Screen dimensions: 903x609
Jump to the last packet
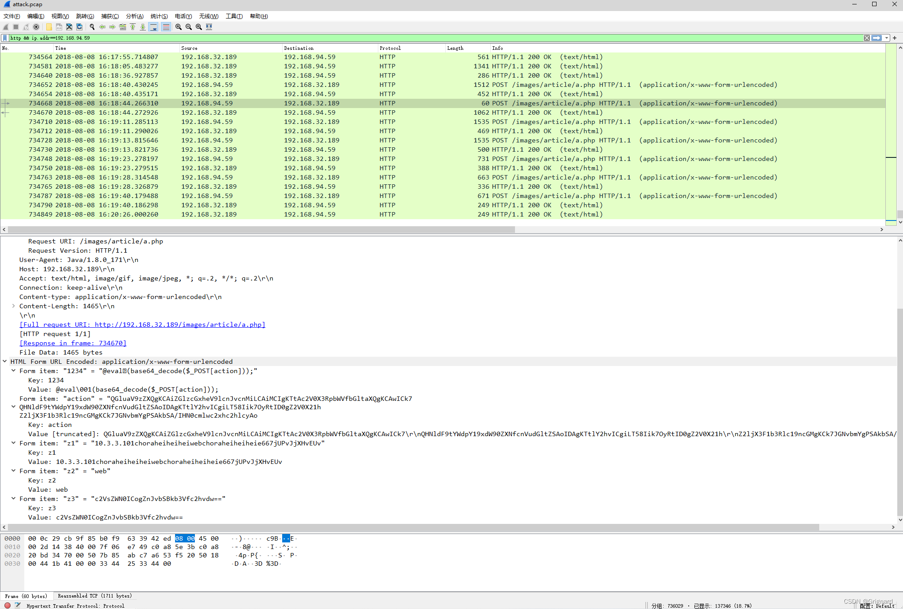pyautogui.click(x=143, y=27)
